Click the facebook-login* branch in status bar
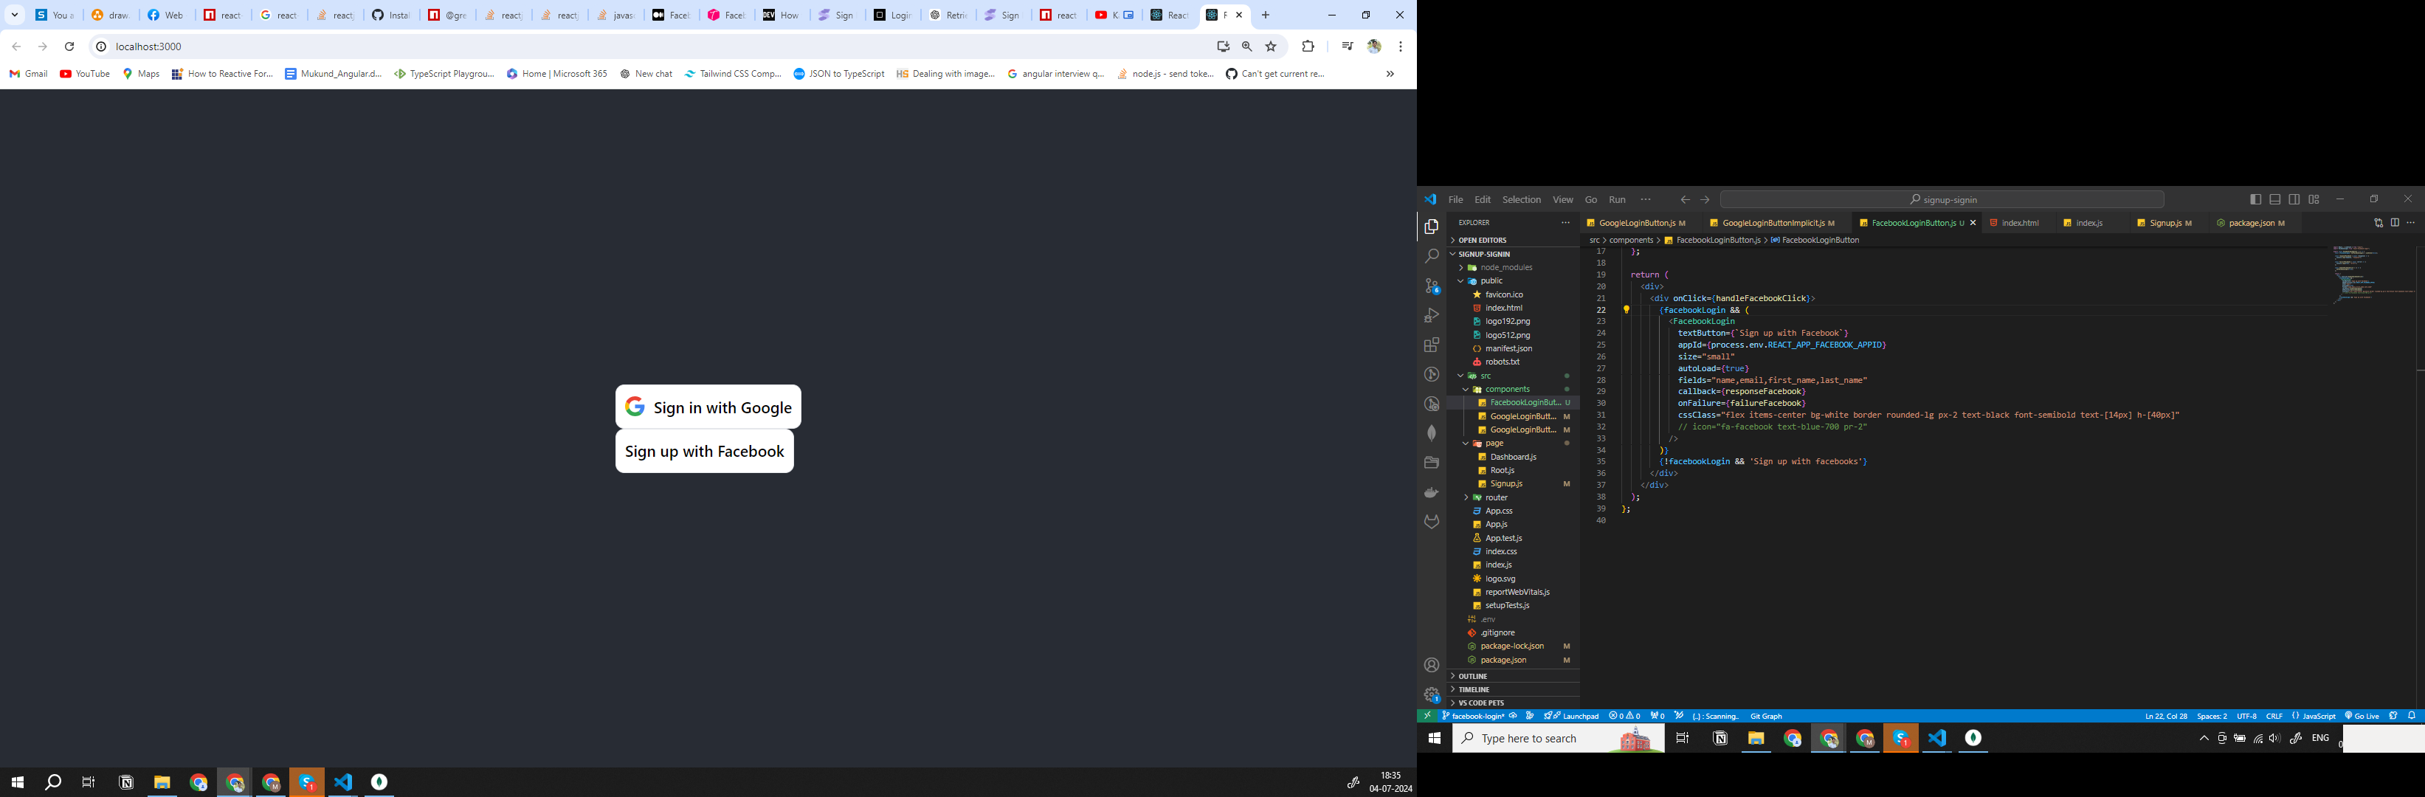The image size is (2425, 797). [x=1473, y=716]
